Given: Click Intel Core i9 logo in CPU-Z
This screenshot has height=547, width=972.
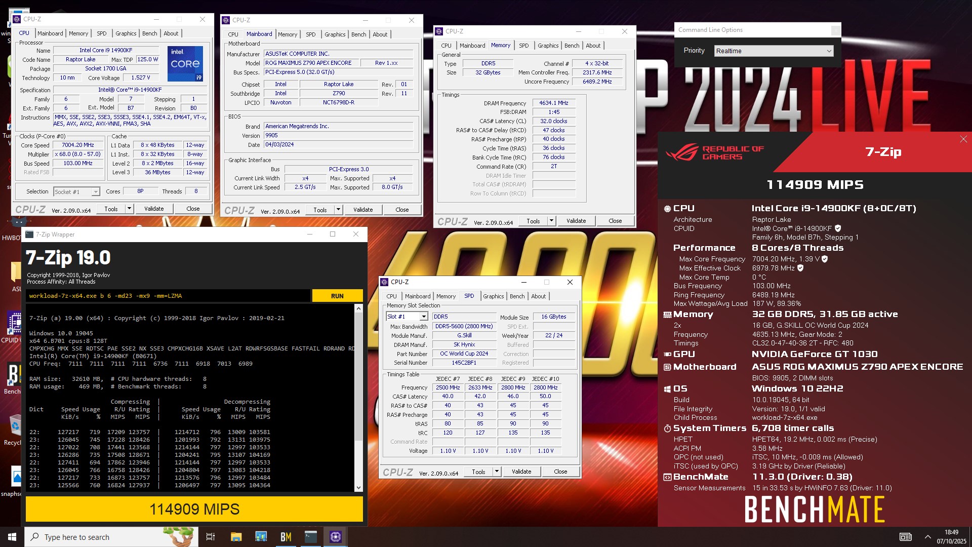Looking at the screenshot, I should pos(185,63).
